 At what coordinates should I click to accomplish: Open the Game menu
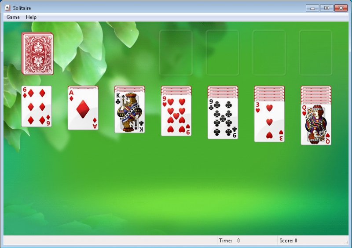coord(13,17)
